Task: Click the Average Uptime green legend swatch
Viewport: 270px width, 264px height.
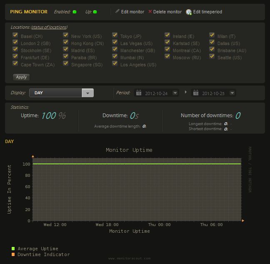Action: 13,249
